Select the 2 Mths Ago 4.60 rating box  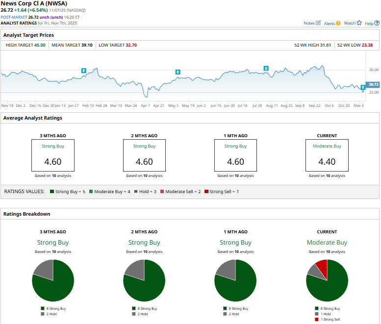point(144,155)
